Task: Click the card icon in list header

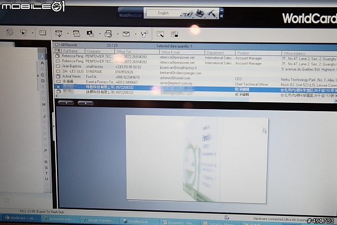Action: (57, 51)
